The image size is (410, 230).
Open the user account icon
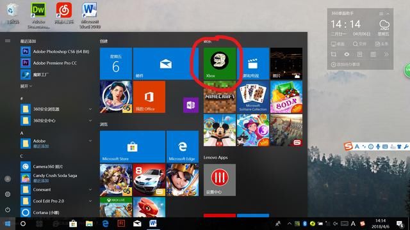[8, 179]
